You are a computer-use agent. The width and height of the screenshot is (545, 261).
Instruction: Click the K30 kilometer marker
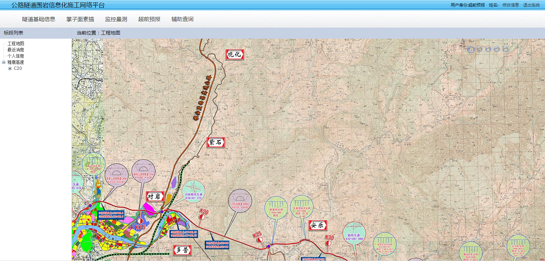coord(328,243)
